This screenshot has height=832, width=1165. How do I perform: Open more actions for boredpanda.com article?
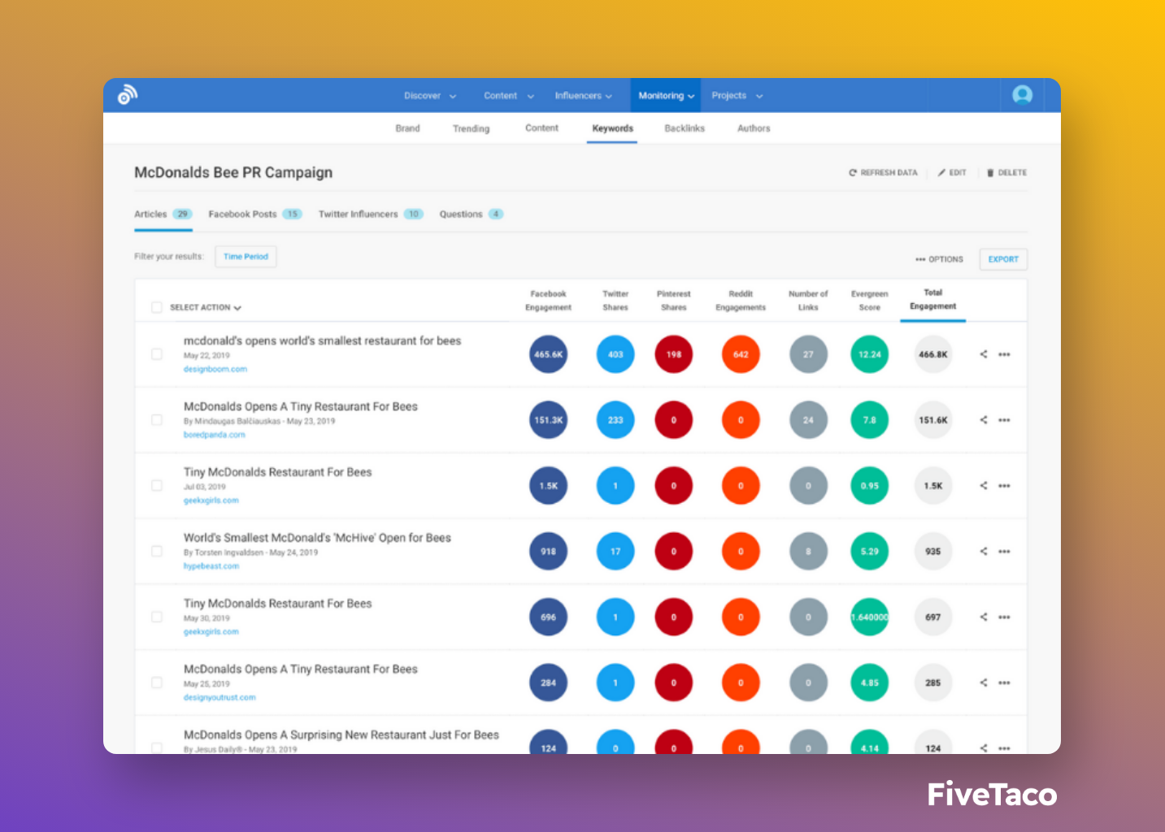pyautogui.click(x=1005, y=420)
